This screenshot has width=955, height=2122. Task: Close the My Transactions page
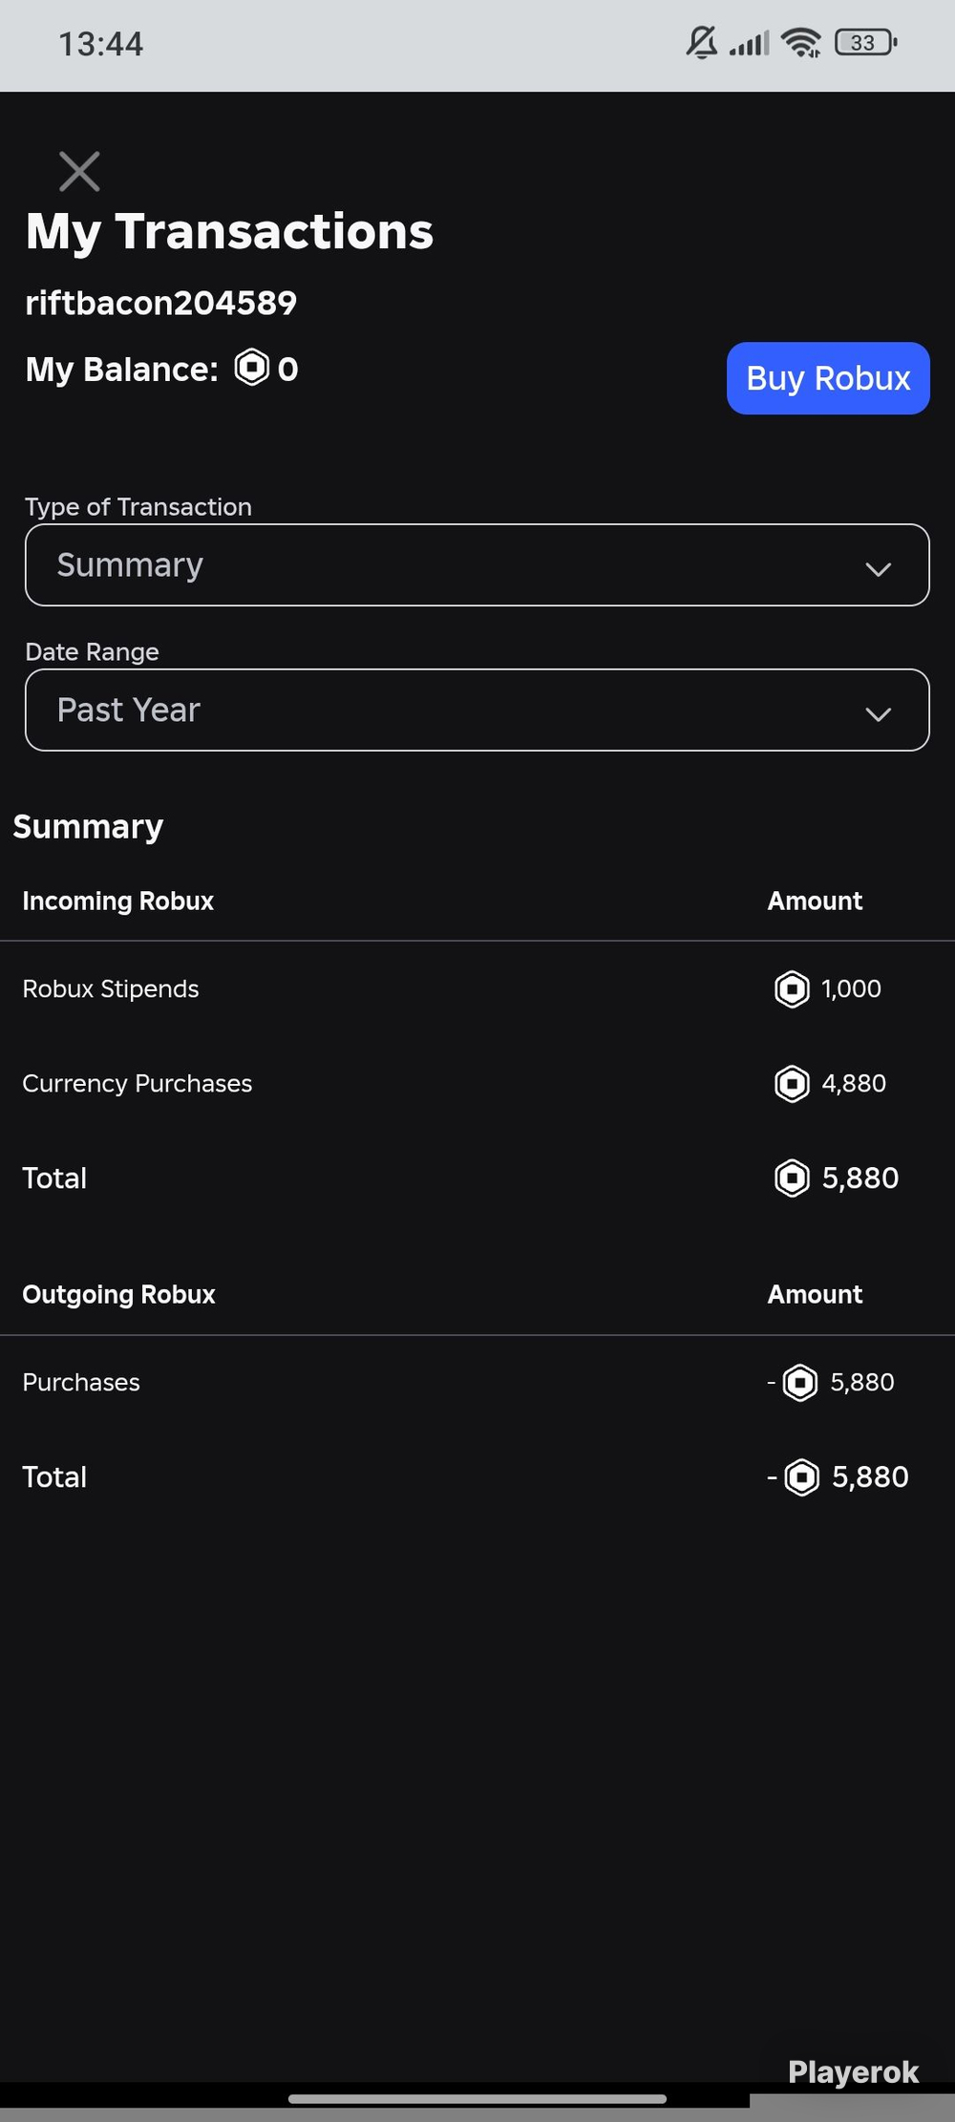(x=79, y=172)
